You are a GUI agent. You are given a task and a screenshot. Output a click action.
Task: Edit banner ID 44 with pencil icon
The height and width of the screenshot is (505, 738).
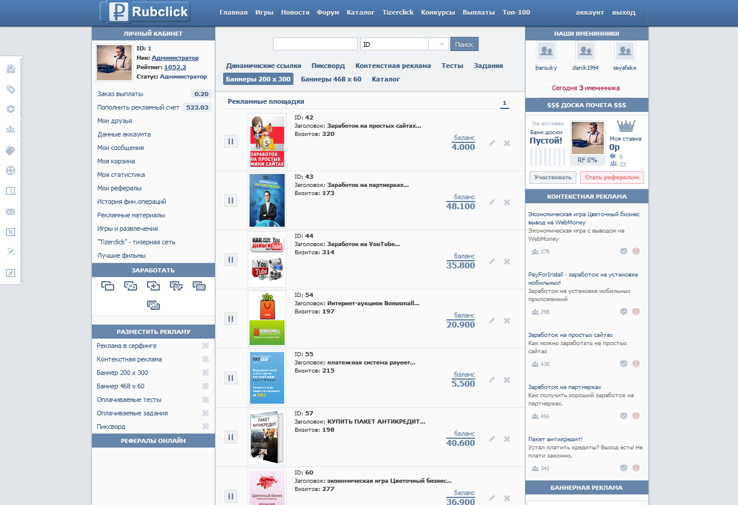[492, 261]
